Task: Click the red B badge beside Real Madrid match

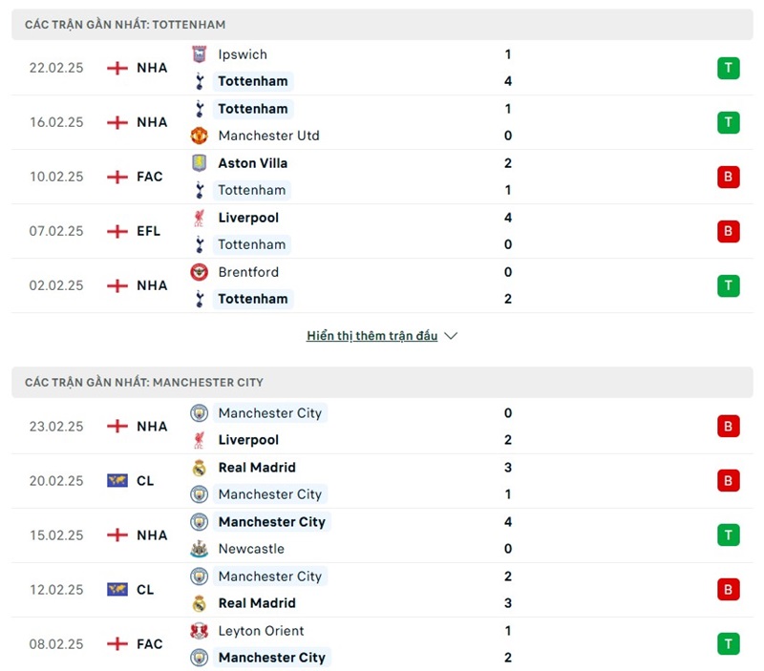Action: point(728,480)
